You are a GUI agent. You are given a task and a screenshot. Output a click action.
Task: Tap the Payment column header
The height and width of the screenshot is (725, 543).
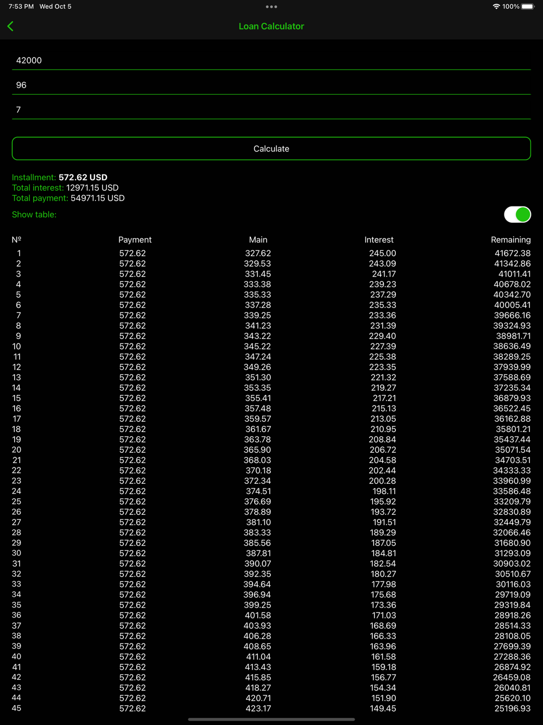click(135, 240)
